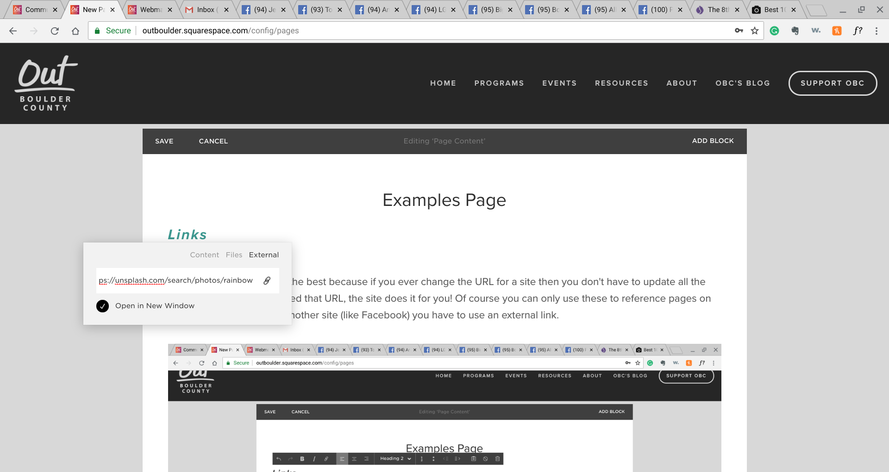Viewport: 889px width, 472px height.
Task: Open Chrome three-dot menu
Action: (x=876, y=31)
